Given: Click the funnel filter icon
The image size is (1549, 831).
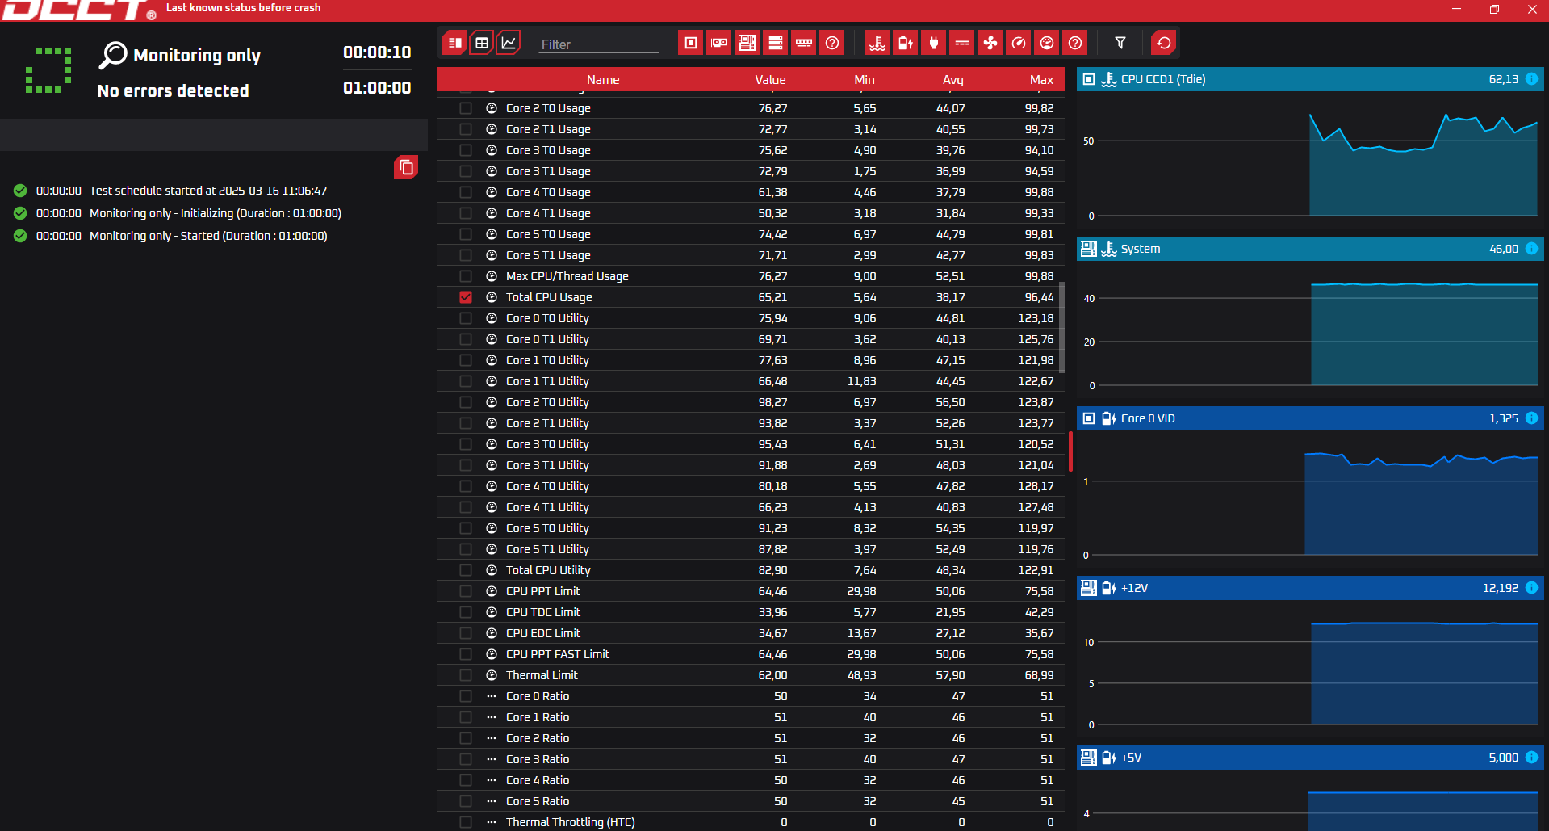Looking at the screenshot, I should 1120,43.
